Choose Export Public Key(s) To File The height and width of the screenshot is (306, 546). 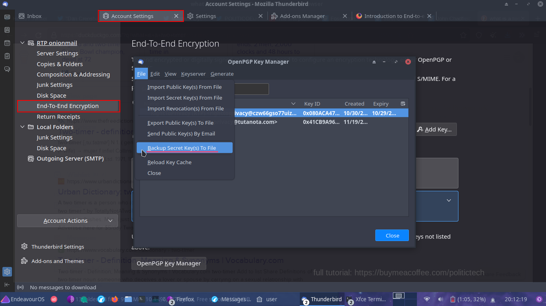point(184,123)
